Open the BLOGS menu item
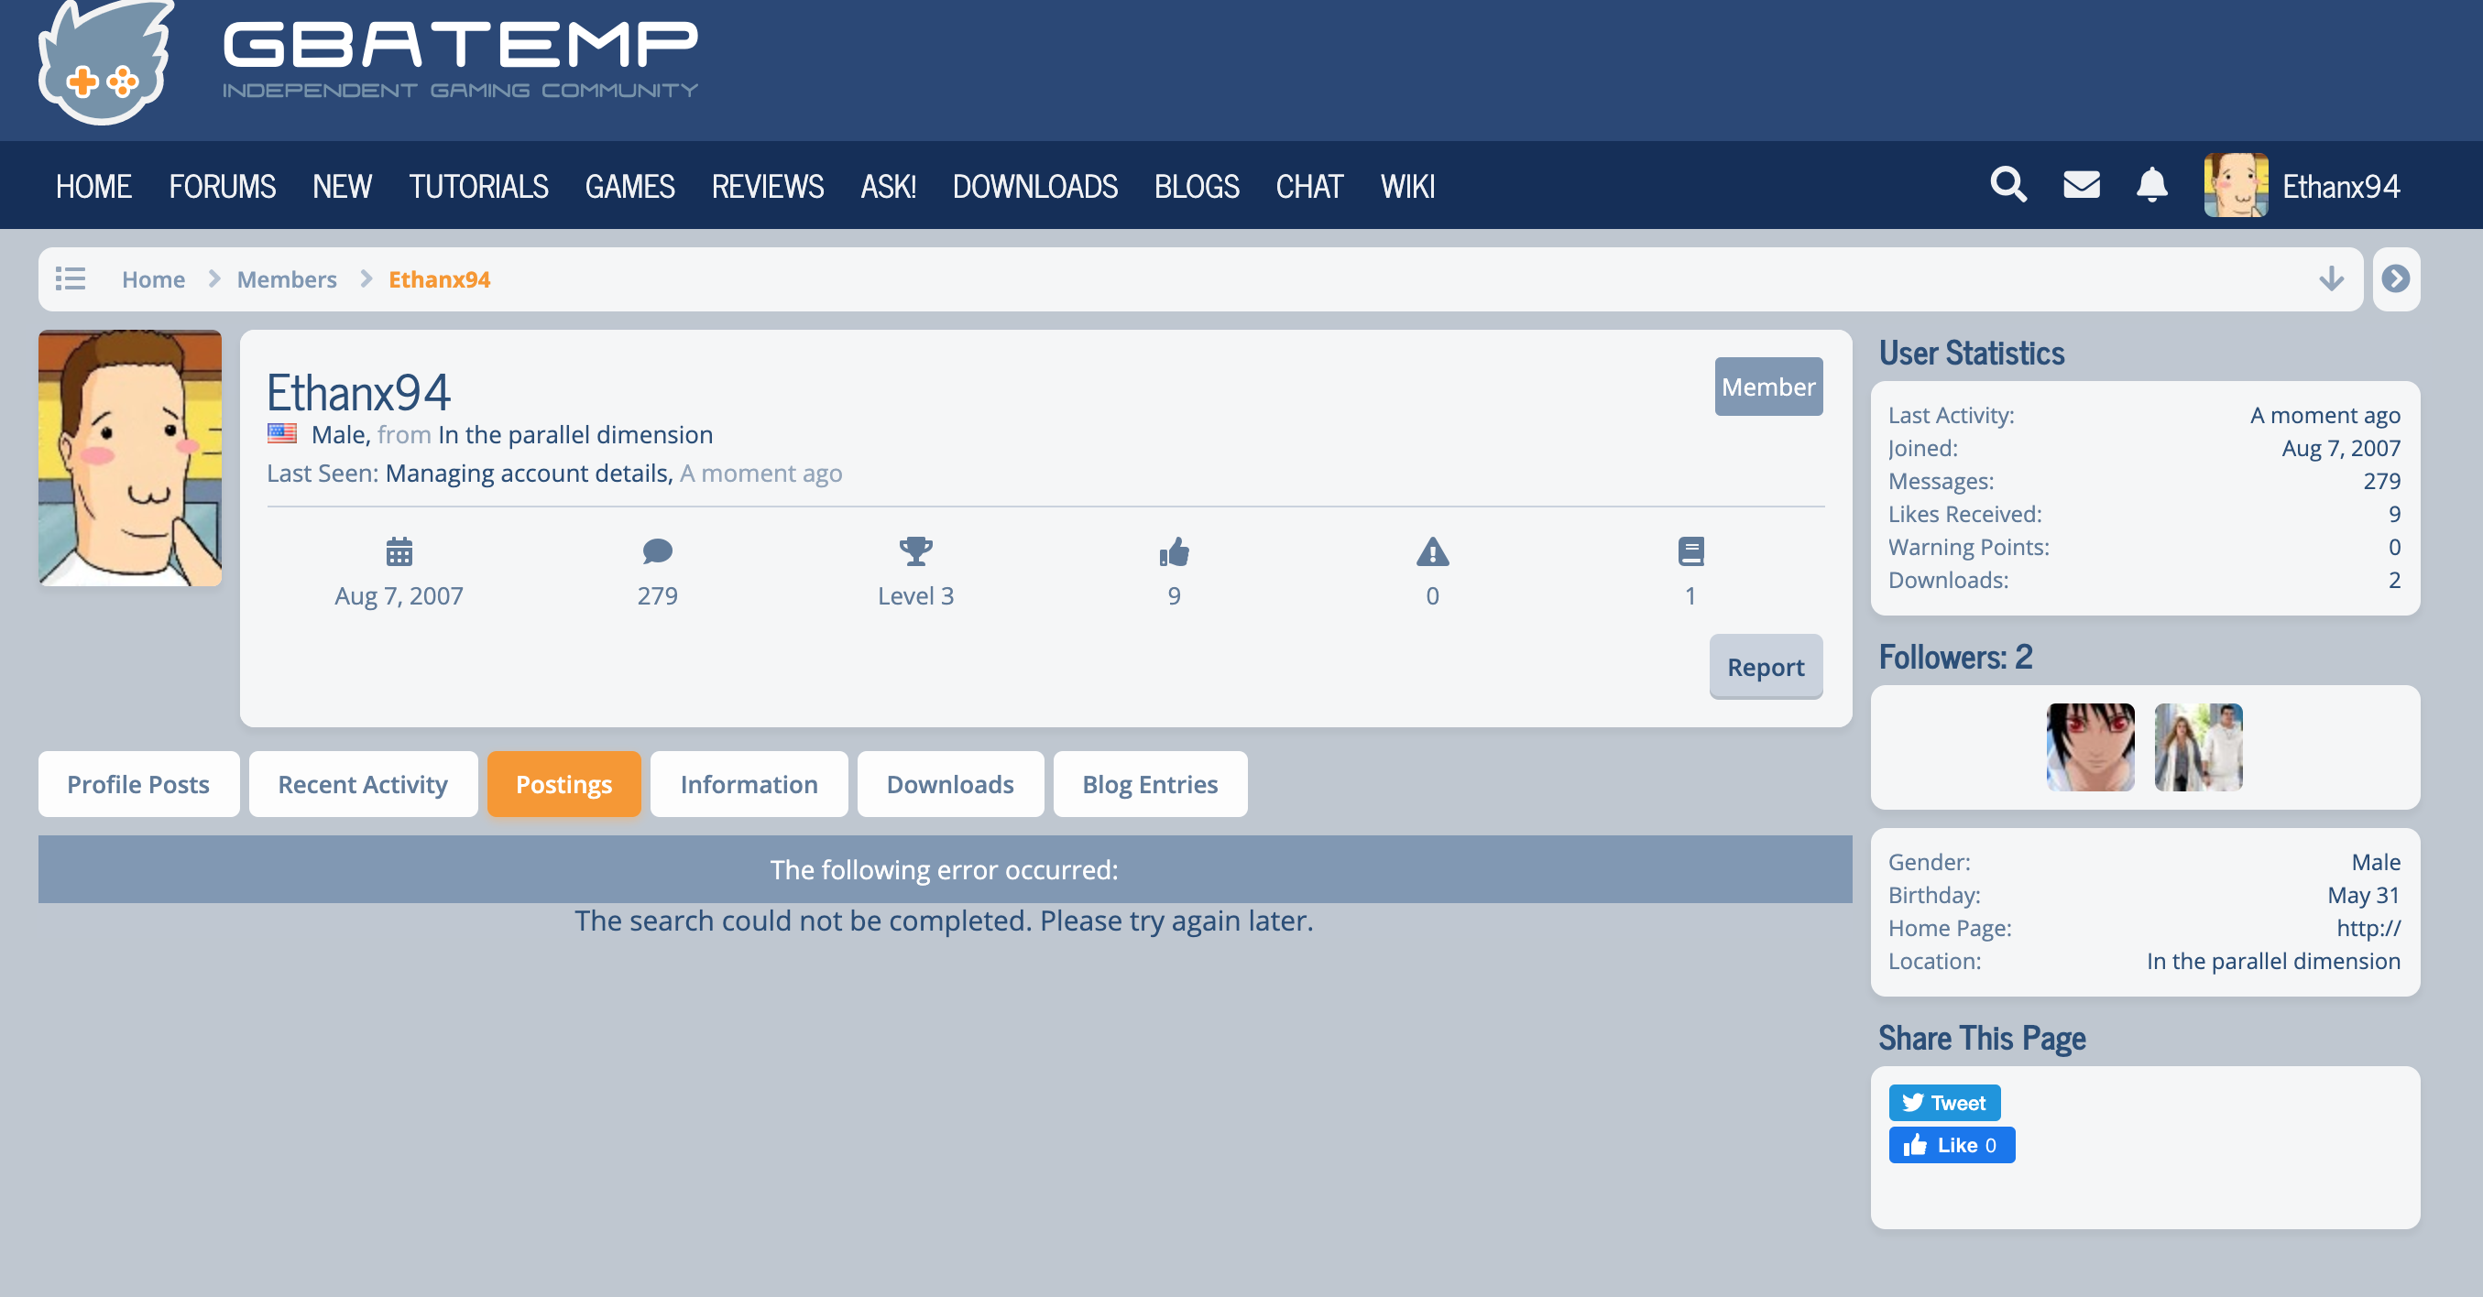The height and width of the screenshot is (1297, 2483). (1198, 186)
